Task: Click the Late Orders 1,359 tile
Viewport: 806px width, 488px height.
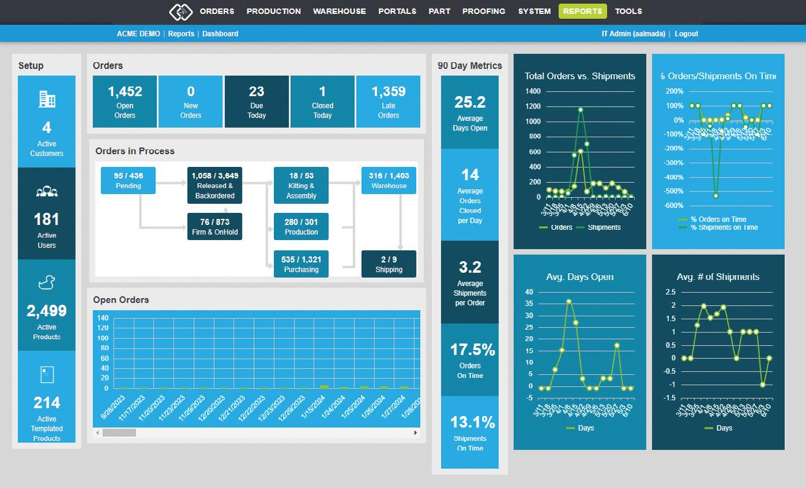Action: (x=388, y=102)
